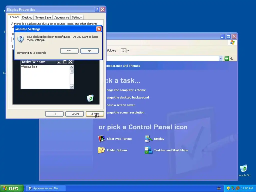Screen dimensions: 256x192
Task: Click Appearance and Themes taskbar button
Action: [x=46, y=188]
